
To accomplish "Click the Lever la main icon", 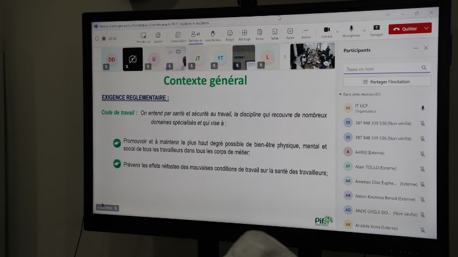I will (213, 34).
